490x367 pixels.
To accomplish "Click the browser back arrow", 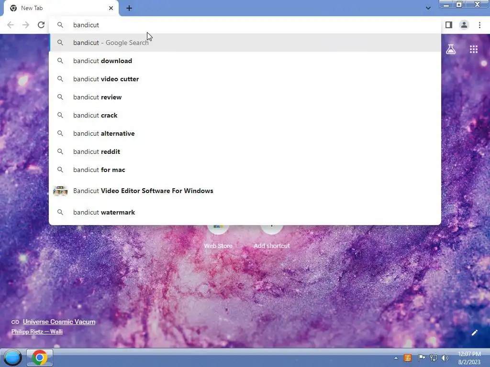I will pos(11,25).
